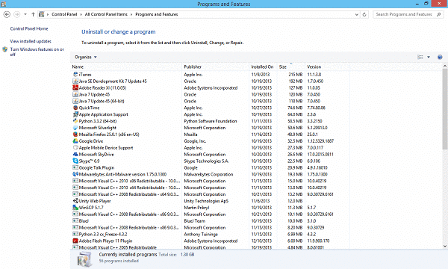Click the Apple Mobile Device Support icon
448x269 pixels.
[x=75, y=148]
